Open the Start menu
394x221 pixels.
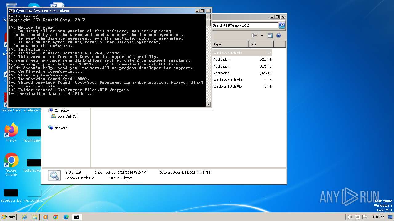(x=9, y=217)
